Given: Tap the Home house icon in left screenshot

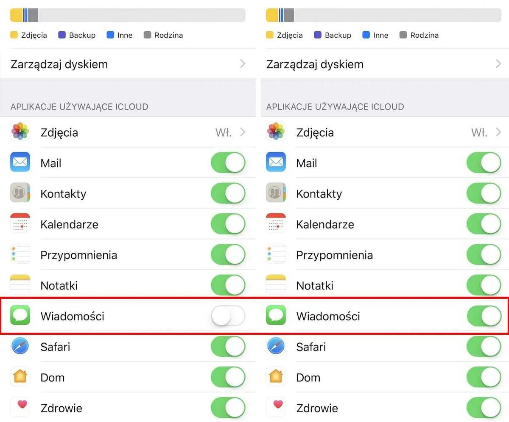Looking at the screenshot, I should click(x=20, y=377).
